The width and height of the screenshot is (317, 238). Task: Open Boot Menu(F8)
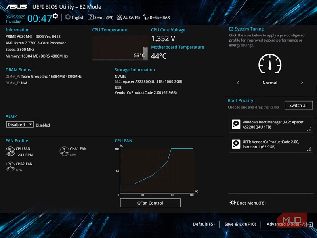[x=248, y=203]
